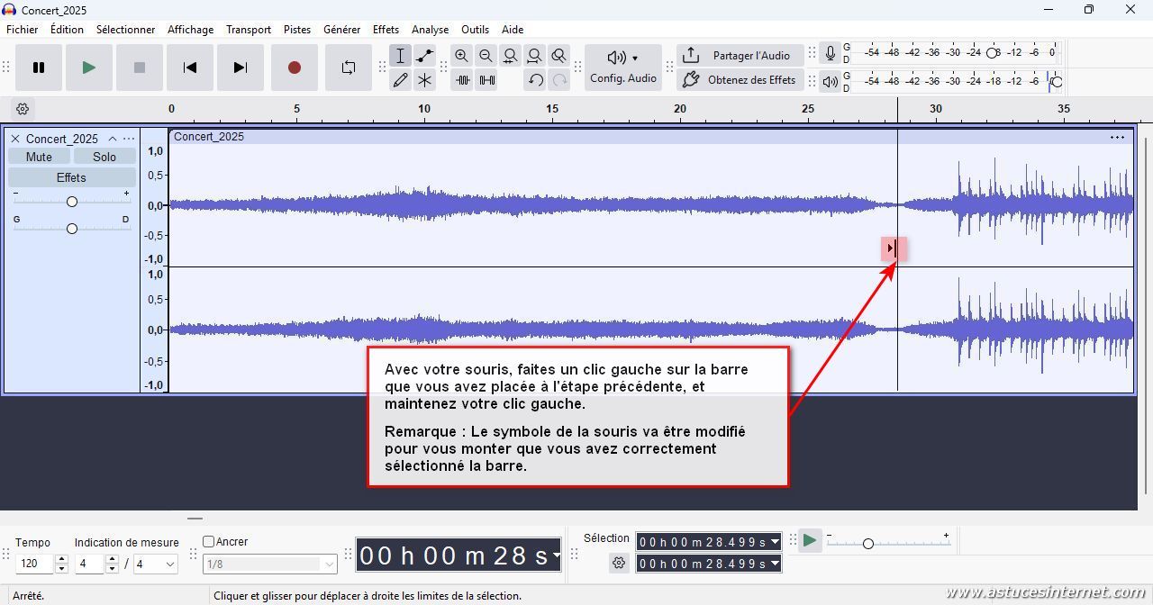Image resolution: width=1153 pixels, height=605 pixels.
Task: Select the Multi-tool asterisk icon
Action: click(x=424, y=80)
